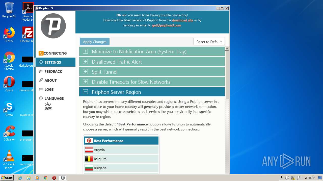Collapse the Psiphon Server Region section
The height and width of the screenshot is (181, 323).
tap(152, 92)
